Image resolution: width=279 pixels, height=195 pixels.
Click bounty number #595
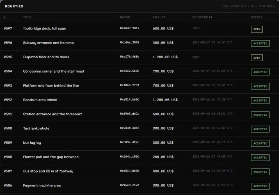point(8,57)
